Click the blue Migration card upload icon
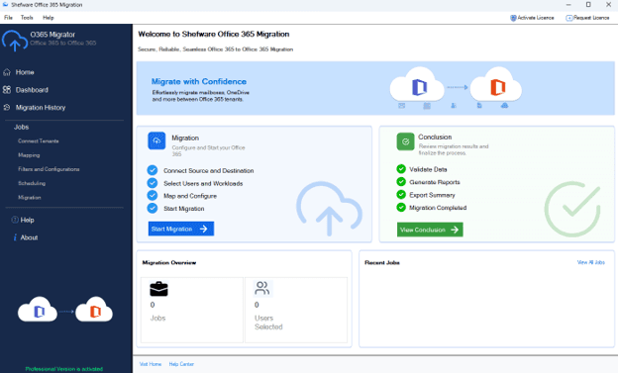This screenshot has height=373, width=618. point(156,140)
